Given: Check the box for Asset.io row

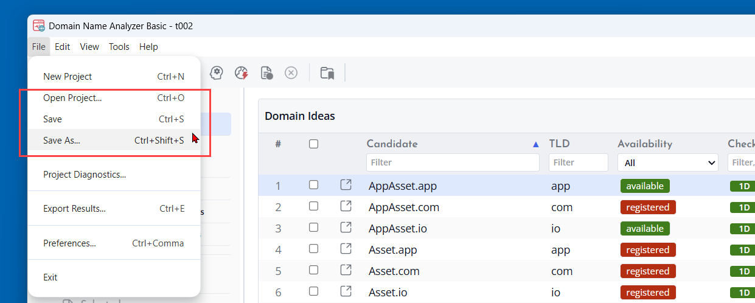Looking at the screenshot, I should coord(313,291).
